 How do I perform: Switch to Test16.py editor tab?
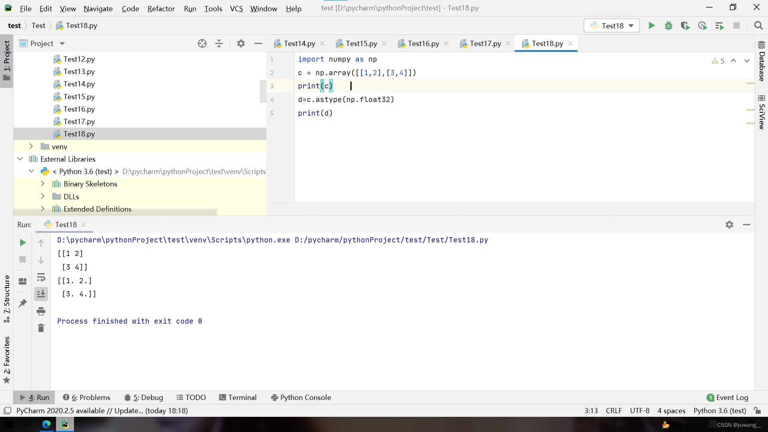[x=423, y=44]
